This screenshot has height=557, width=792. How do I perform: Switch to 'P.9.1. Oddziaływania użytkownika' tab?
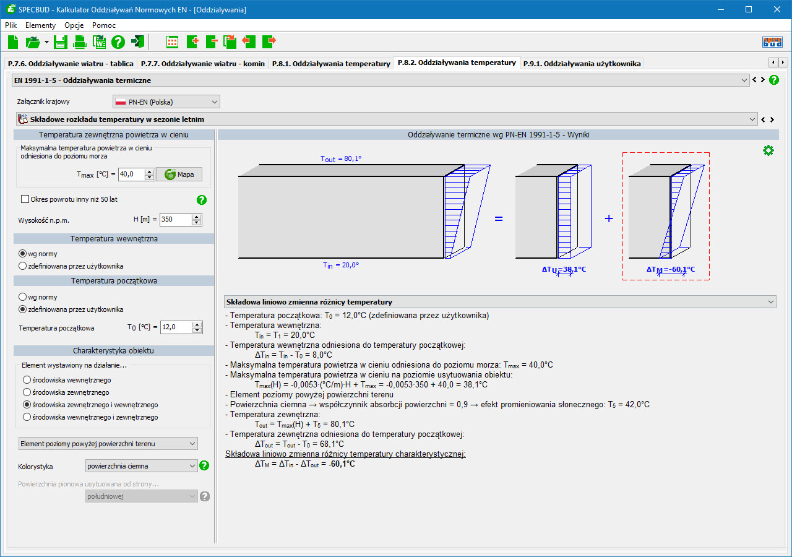coord(581,63)
